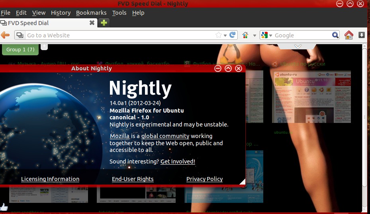Open URL history dropdown arrow
This screenshot has height=214, width=370.
[x=225, y=35]
